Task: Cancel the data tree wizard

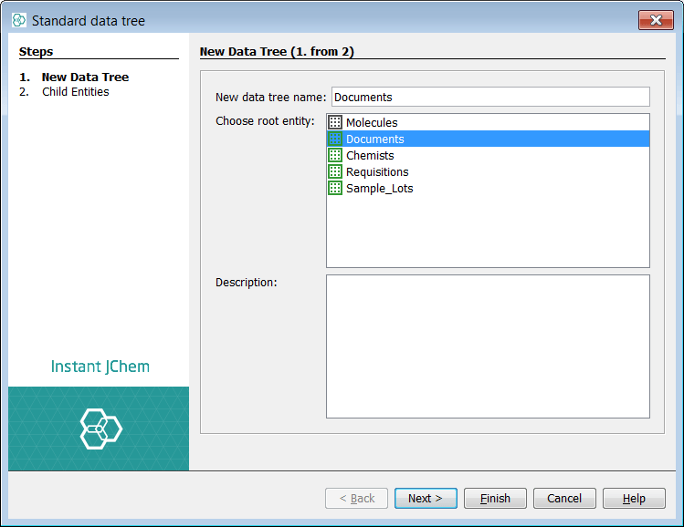Action: coord(564,498)
